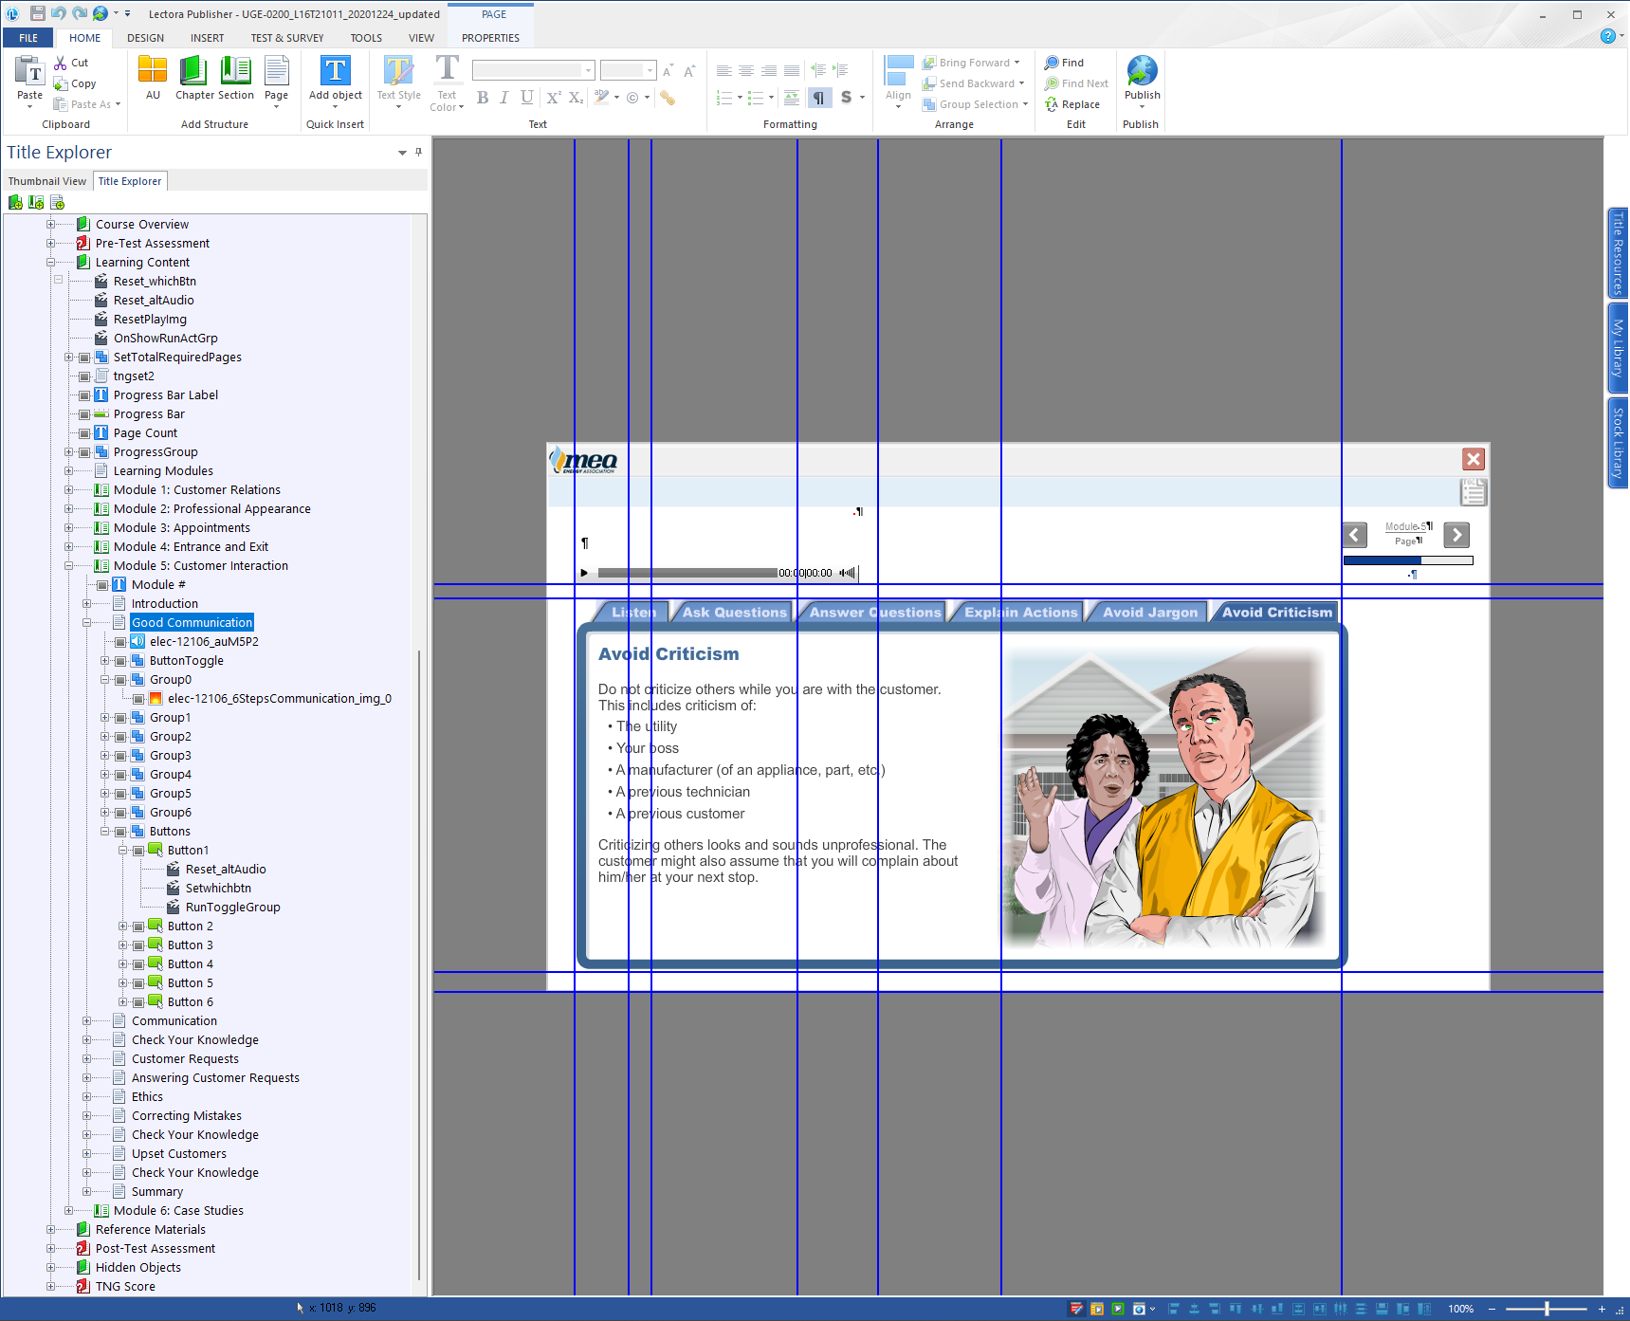Viewport: 1630px width, 1321px height.
Task: Click the next page arrow on the slide
Action: click(1456, 536)
